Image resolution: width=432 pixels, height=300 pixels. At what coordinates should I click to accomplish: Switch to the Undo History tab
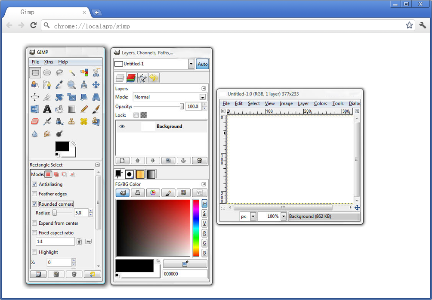[x=154, y=78]
